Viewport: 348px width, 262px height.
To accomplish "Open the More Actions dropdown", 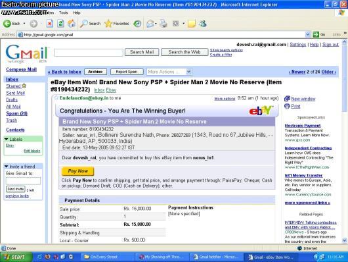I will coord(169,72).
